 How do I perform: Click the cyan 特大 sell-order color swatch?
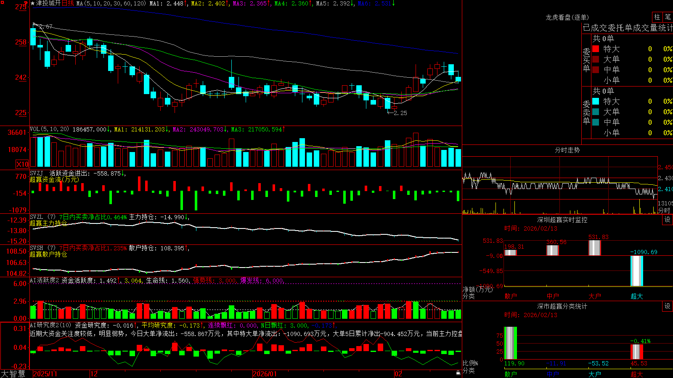(596, 101)
